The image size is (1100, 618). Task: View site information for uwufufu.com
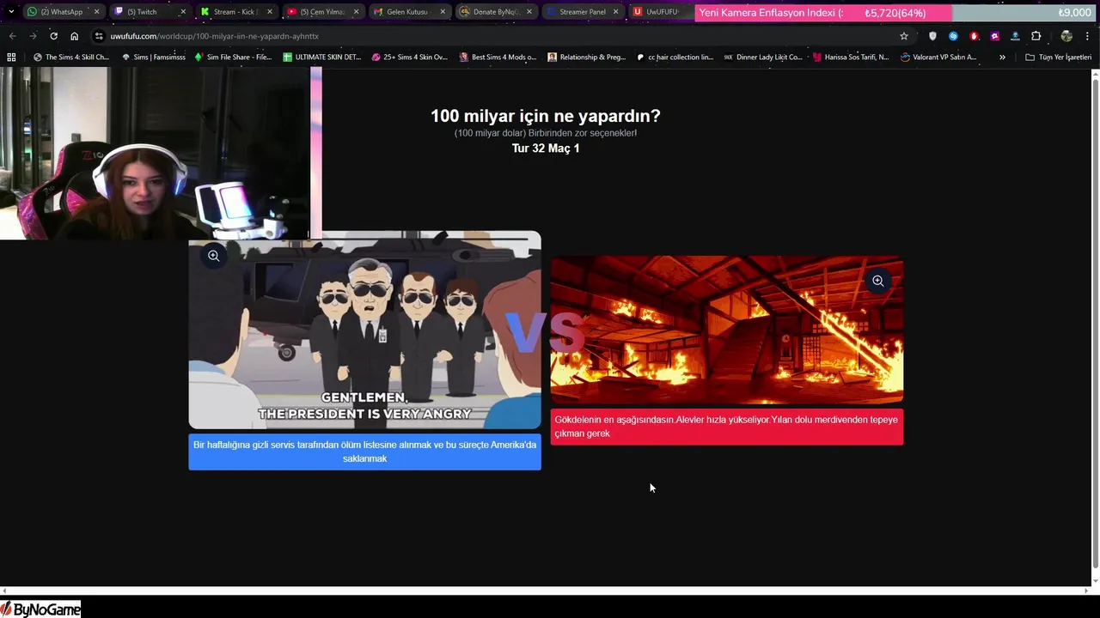click(x=99, y=36)
